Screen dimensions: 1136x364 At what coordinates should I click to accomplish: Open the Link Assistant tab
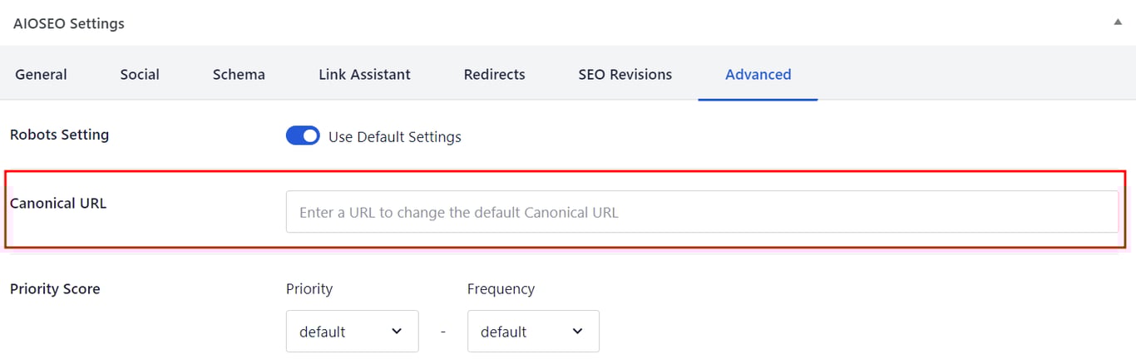364,75
